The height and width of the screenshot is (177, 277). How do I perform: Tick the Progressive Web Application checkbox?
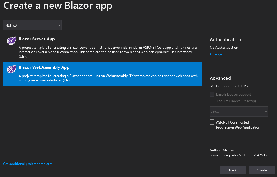212,127
